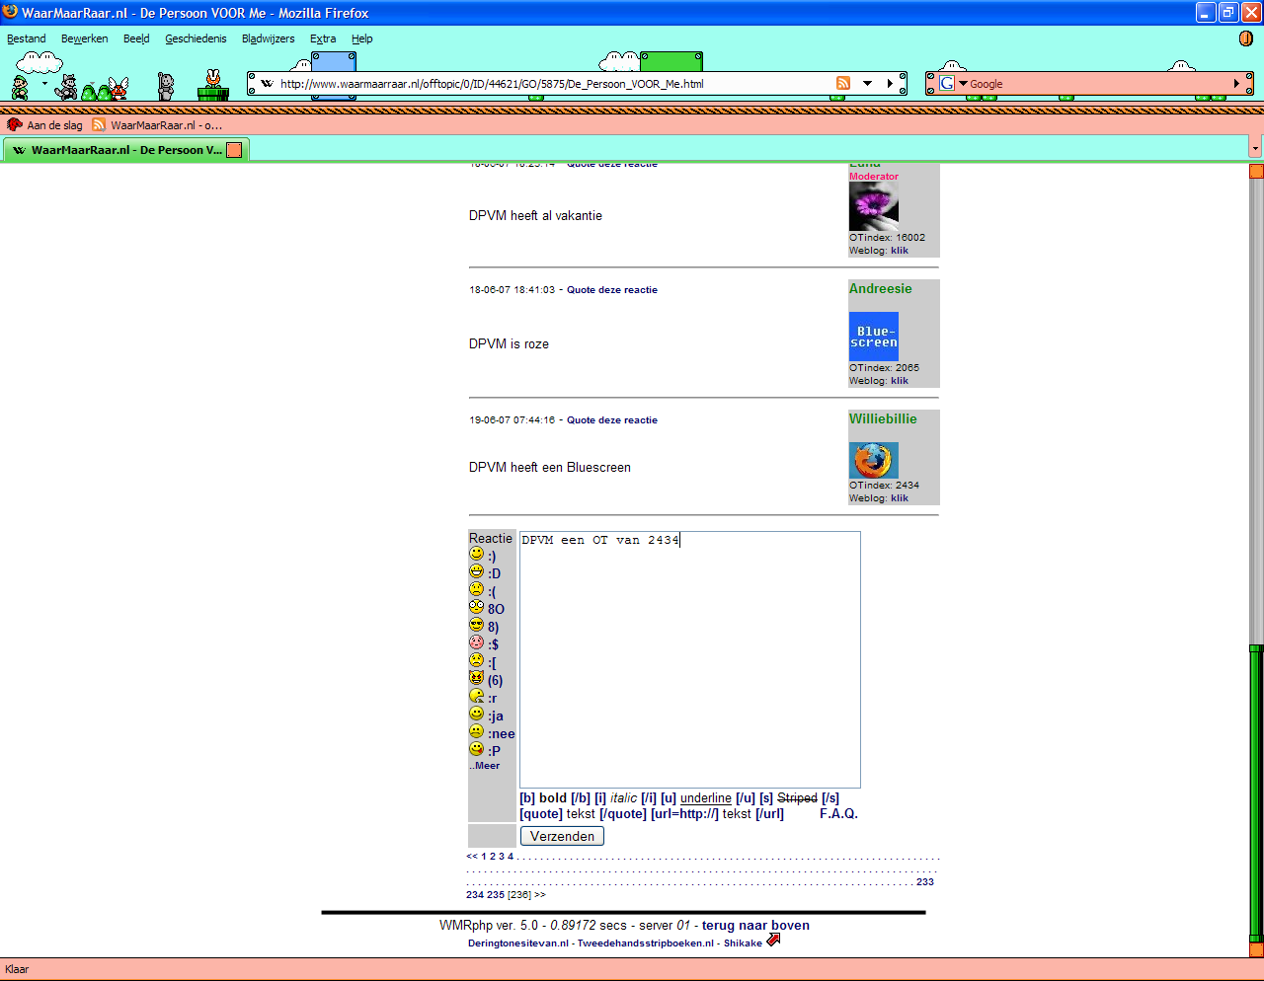Open the Williebillie username link

coord(883,418)
